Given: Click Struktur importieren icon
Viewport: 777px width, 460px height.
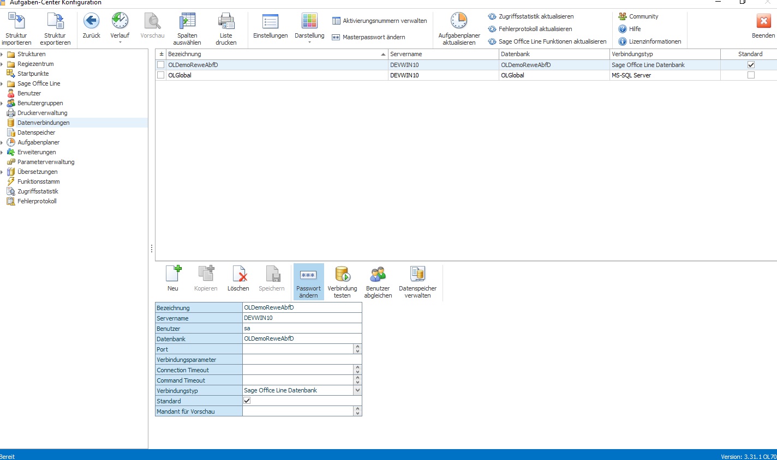Looking at the screenshot, I should (16, 21).
